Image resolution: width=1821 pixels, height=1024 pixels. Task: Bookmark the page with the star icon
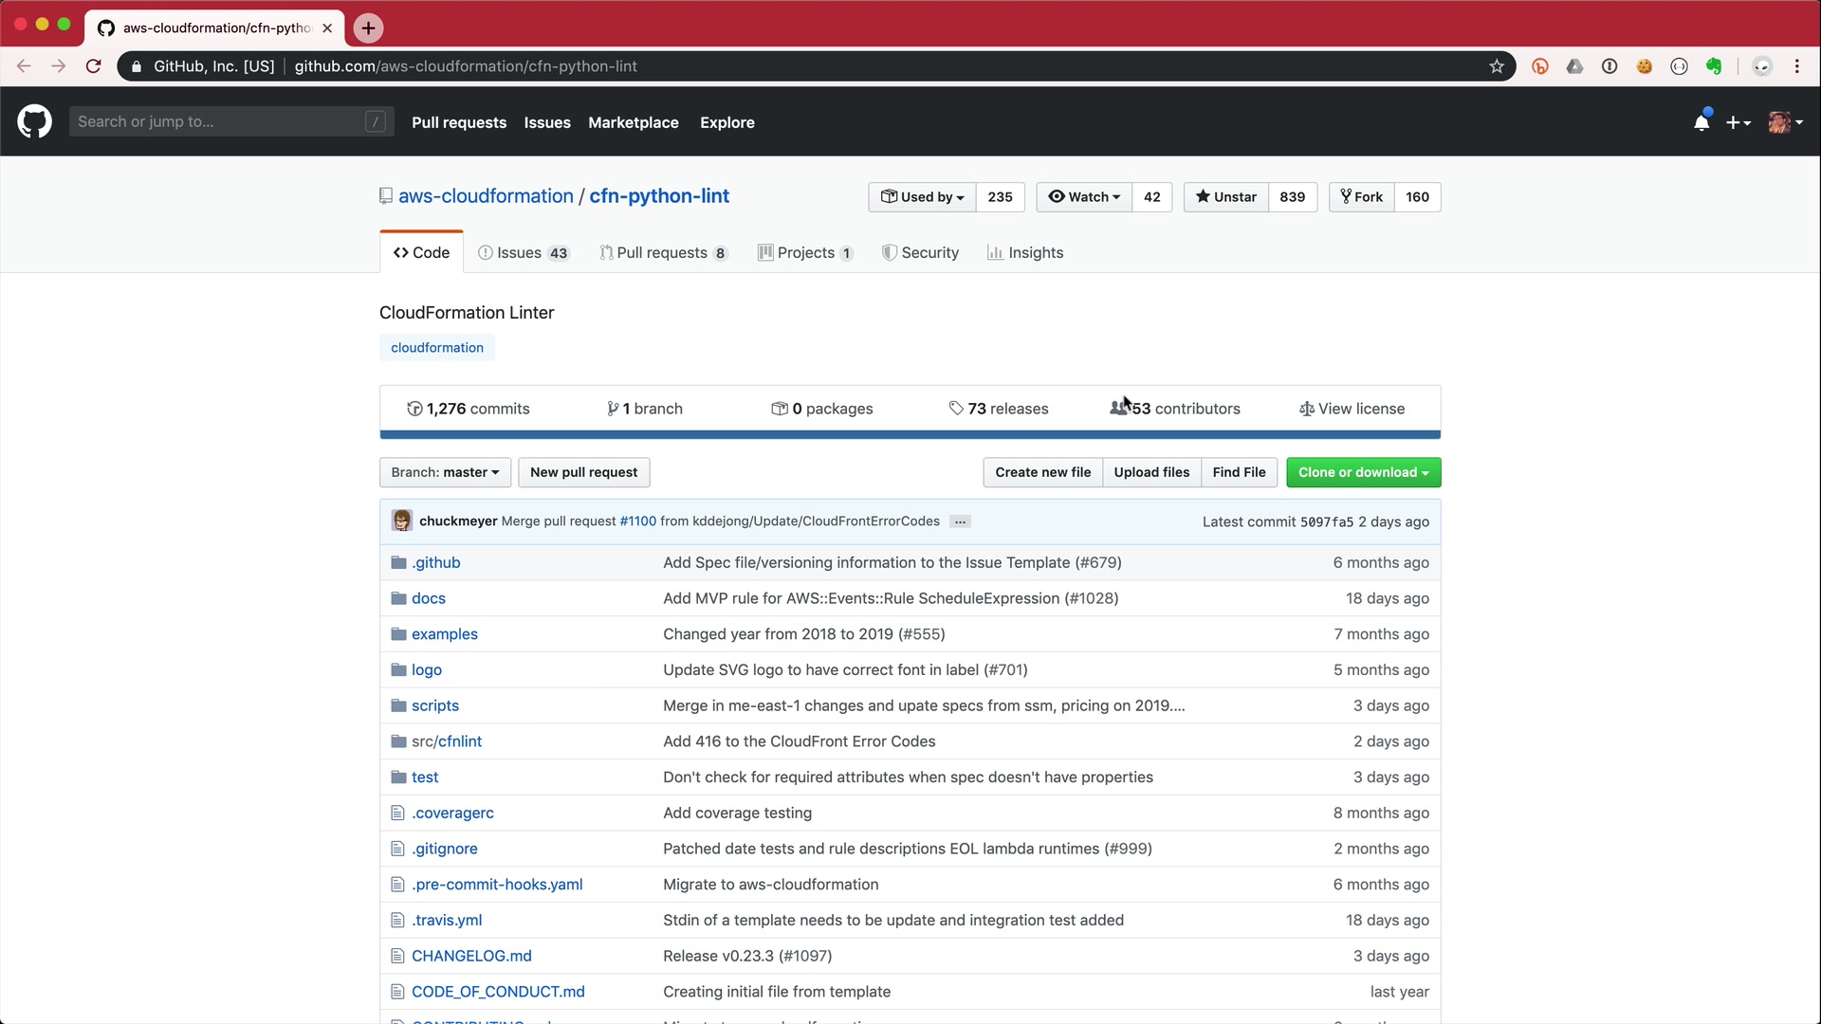[1497, 66]
